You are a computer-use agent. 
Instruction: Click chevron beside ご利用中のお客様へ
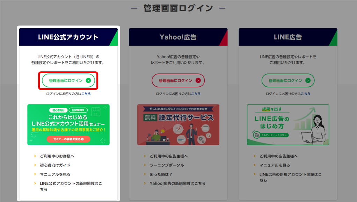click(x=35, y=156)
